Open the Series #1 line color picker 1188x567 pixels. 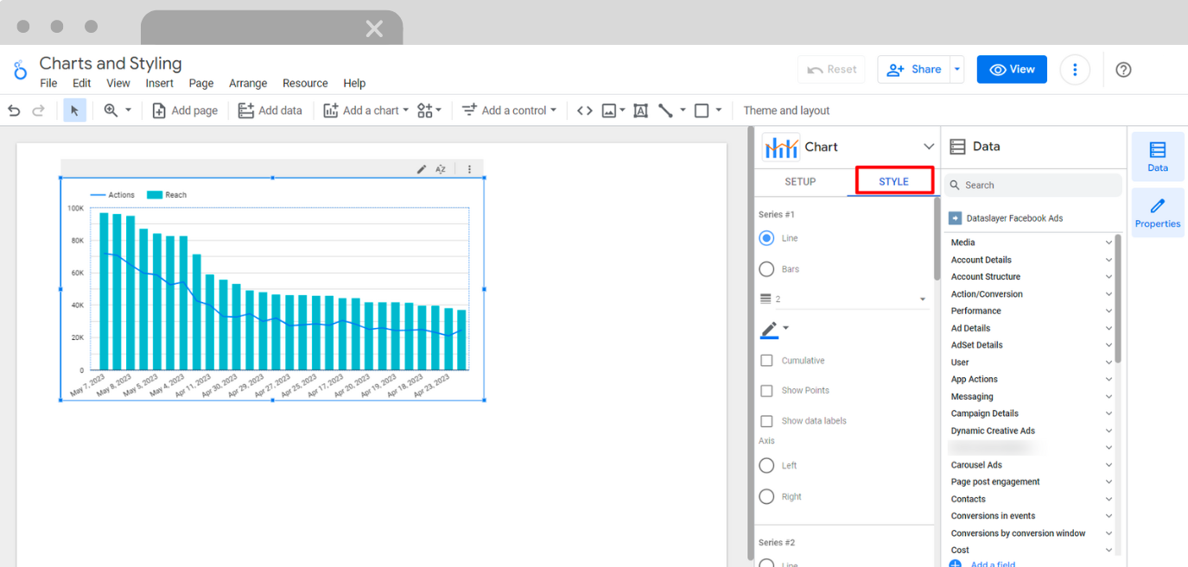point(769,329)
